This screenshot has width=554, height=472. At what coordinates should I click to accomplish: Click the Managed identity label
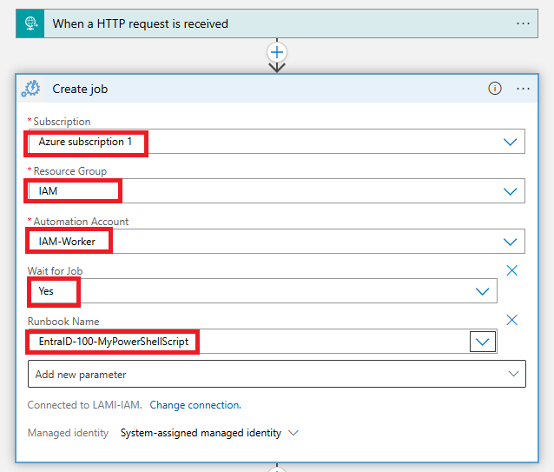coord(68,433)
